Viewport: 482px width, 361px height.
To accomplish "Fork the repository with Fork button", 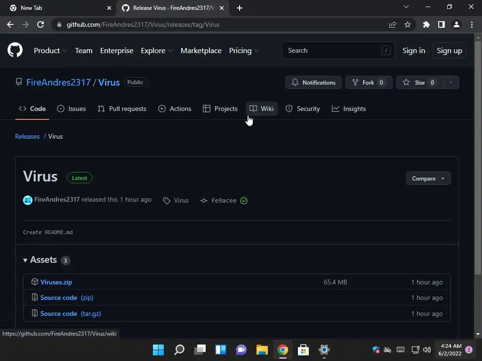I will pos(369,82).
